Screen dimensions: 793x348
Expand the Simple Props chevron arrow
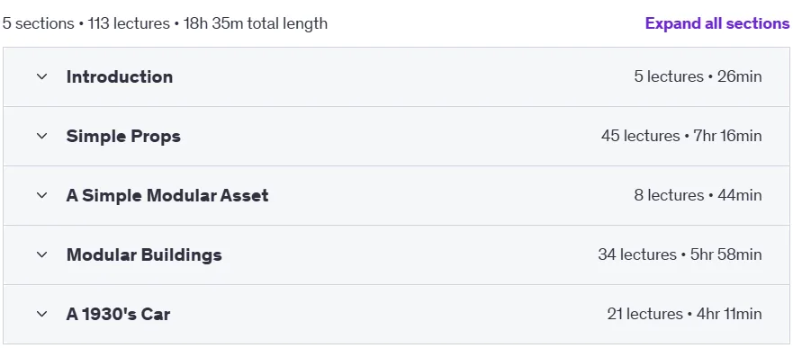42,136
